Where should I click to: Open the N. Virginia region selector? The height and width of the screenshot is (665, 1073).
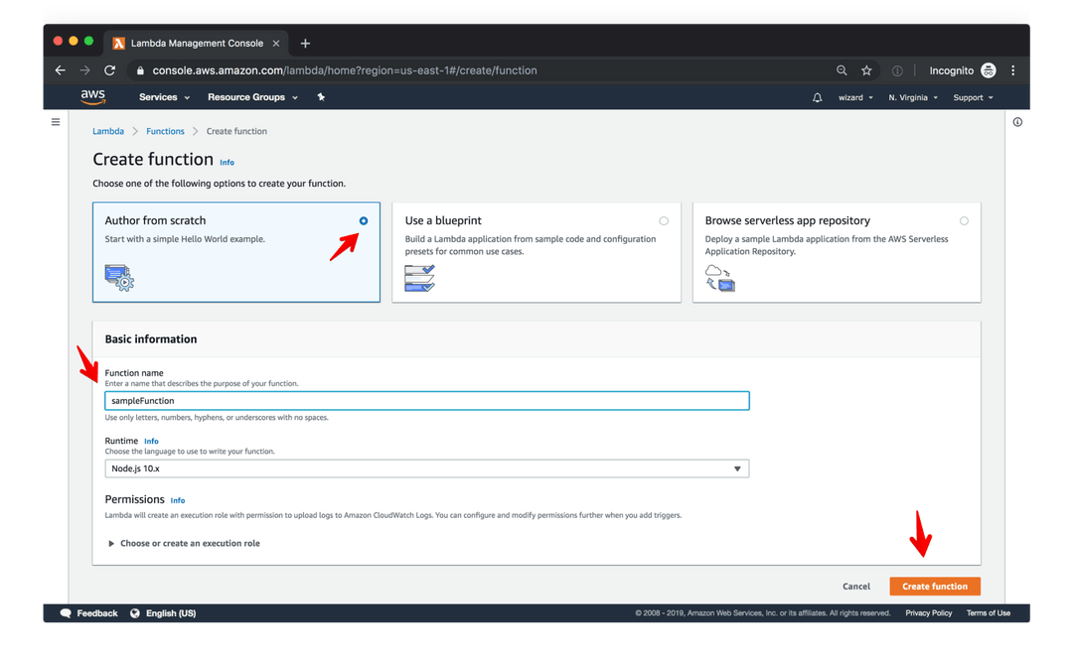[x=912, y=96]
